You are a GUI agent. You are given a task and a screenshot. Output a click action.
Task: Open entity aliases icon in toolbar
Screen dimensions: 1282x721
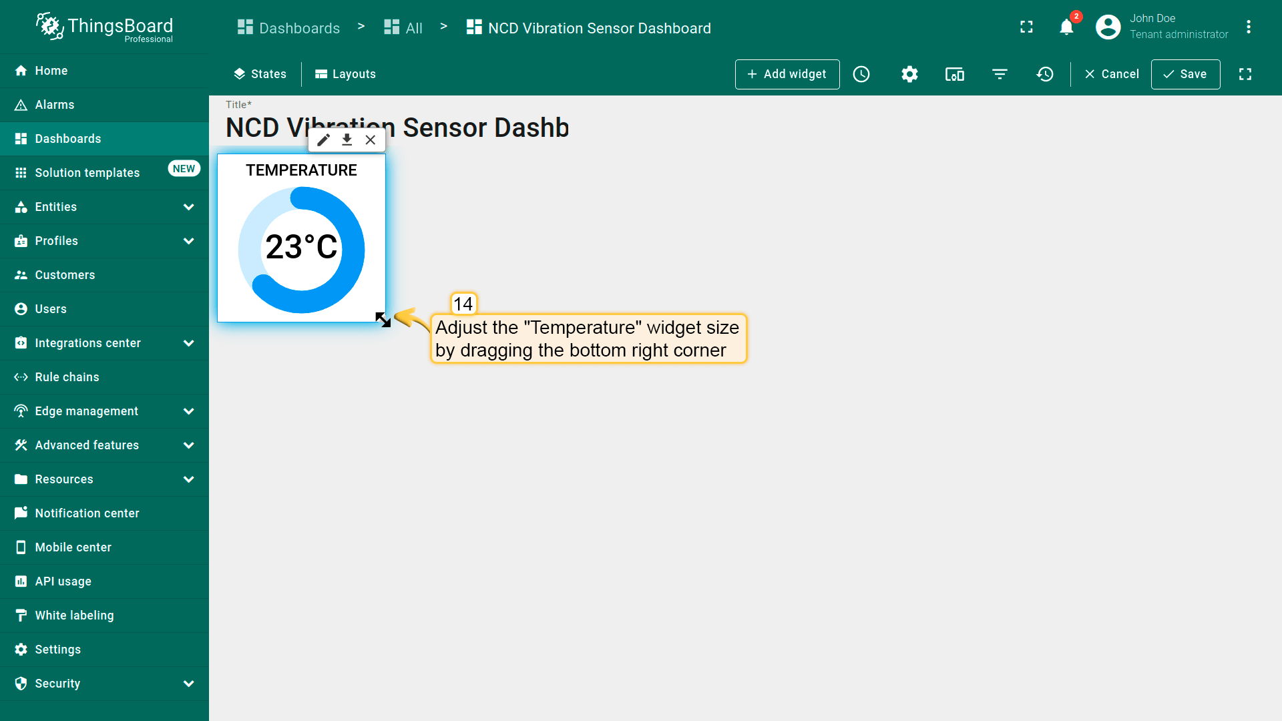point(954,74)
